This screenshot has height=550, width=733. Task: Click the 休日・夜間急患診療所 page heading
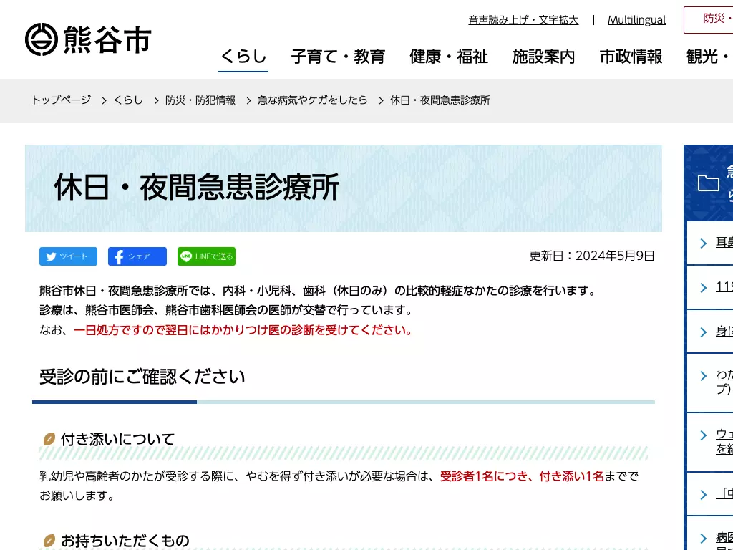tap(197, 187)
